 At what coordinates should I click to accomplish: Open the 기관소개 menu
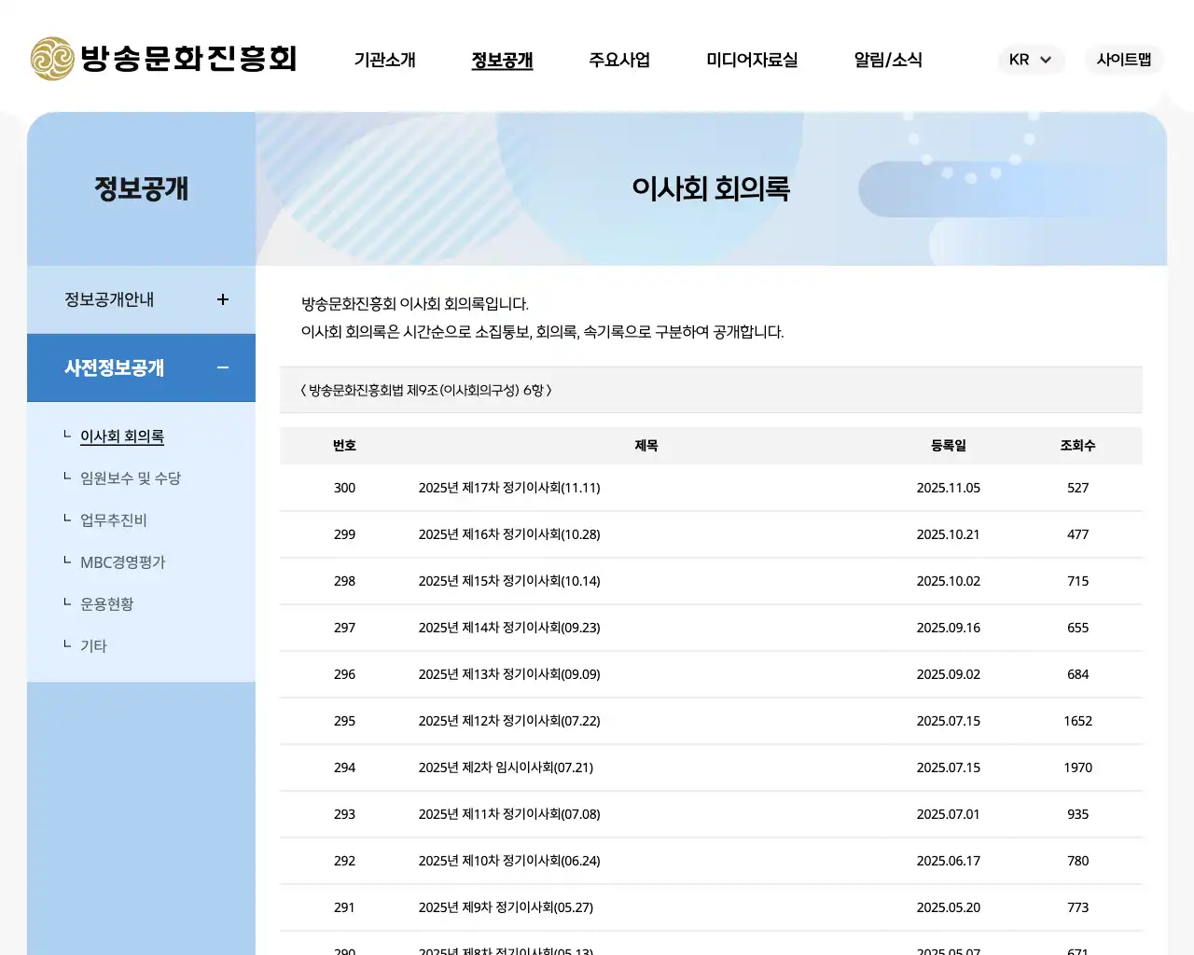tap(384, 60)
